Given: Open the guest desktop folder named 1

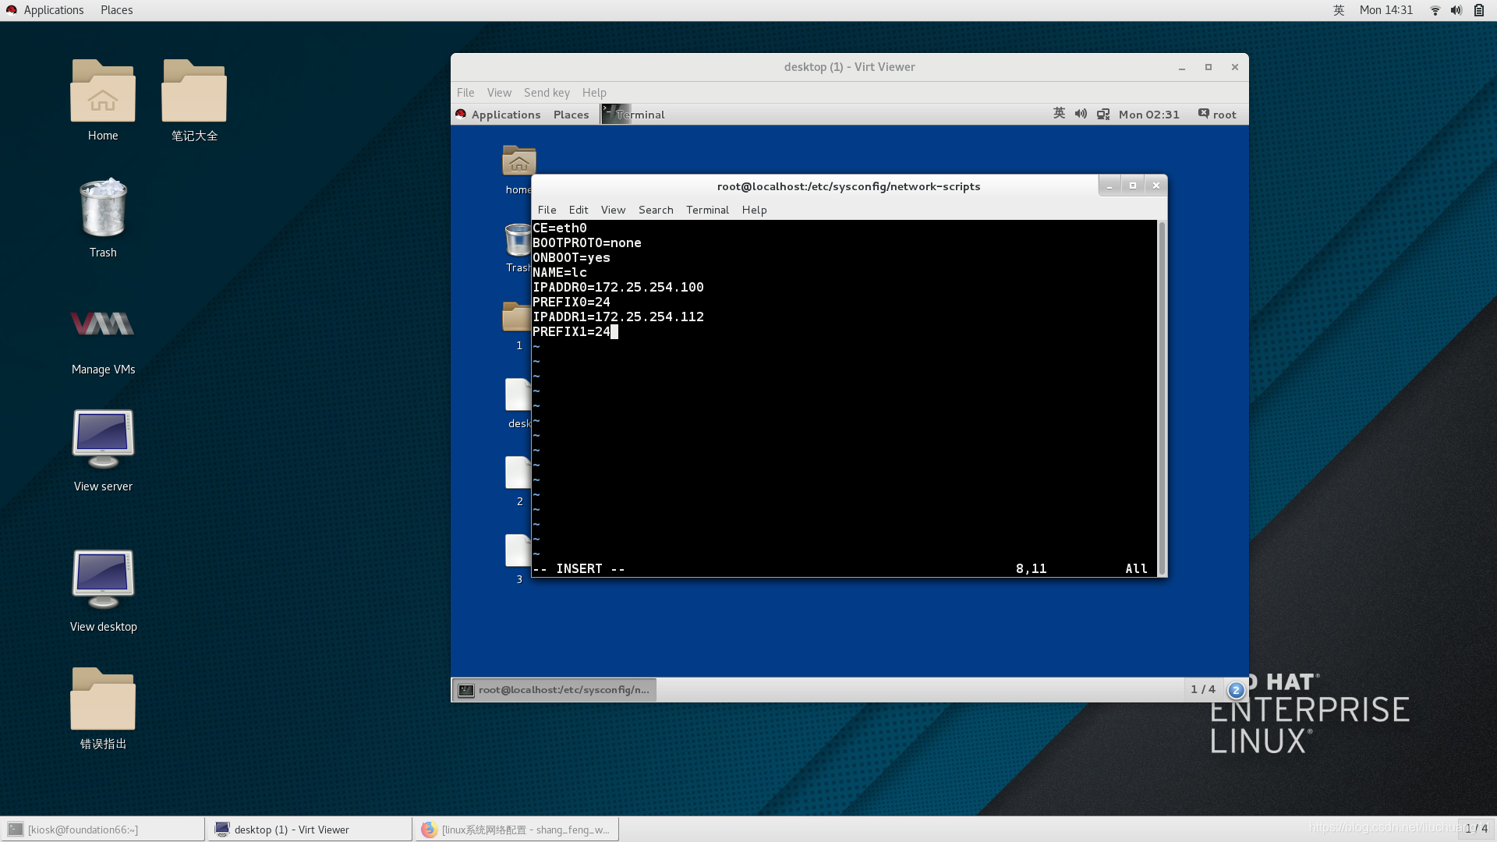Looking at the screenshot, I should coord(516,317).
